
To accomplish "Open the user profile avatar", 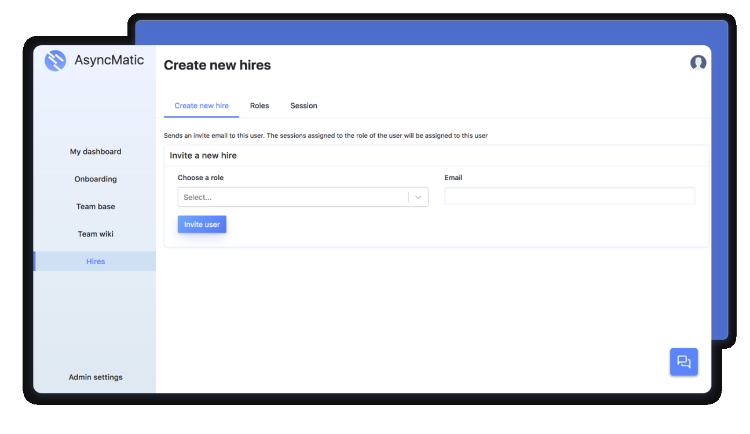I will point(698,63).
